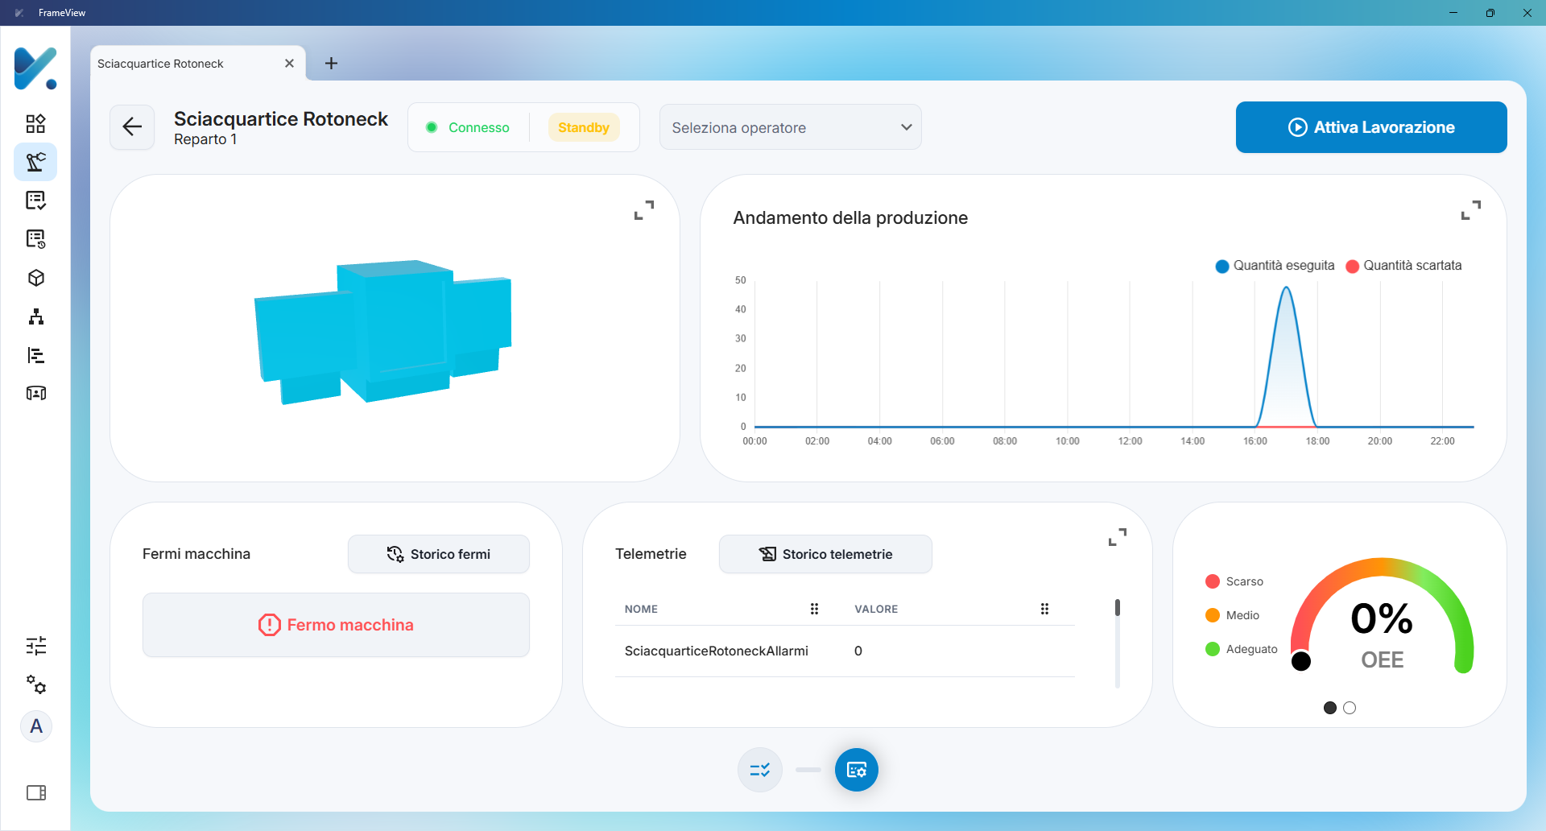Click the 3D machine model
Viewport: 1546px width, 831px height.
pos(383,331)
